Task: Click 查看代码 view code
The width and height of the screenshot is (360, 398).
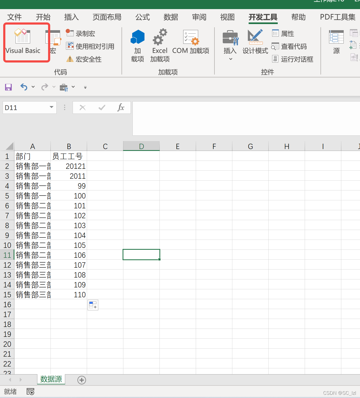Action: [289, 46]
